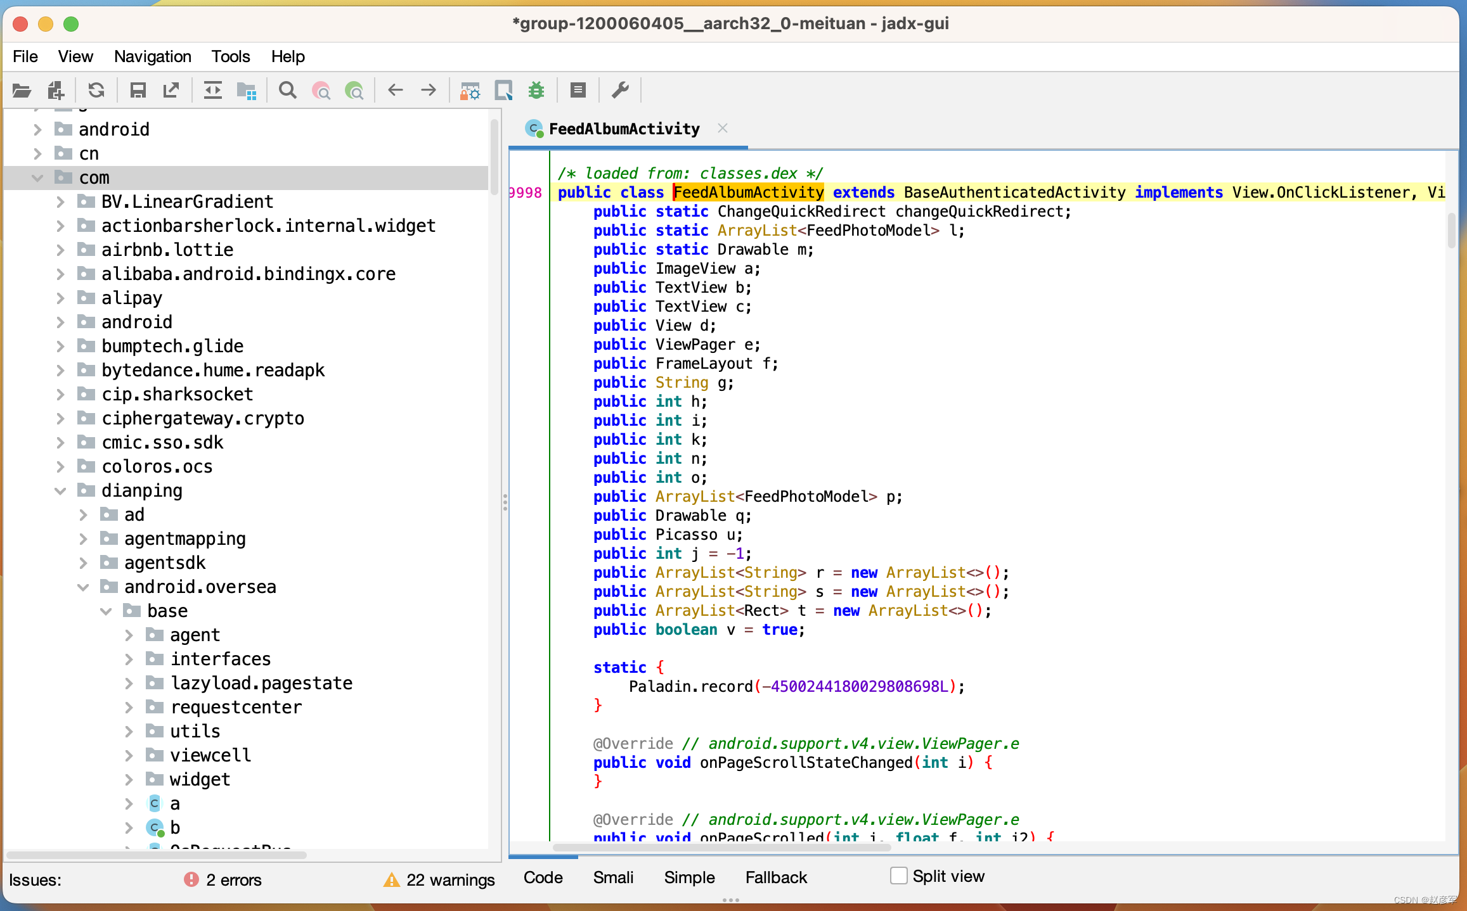The height and width of the screenshot is (911, 1467).
Task: Collapse the dianping package
Action: tap(60, 491)
